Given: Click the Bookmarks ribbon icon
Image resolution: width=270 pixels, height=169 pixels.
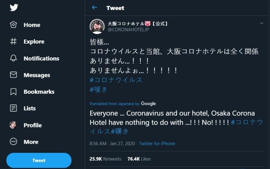Looking at the screenshot, I should tap(14, 91).
